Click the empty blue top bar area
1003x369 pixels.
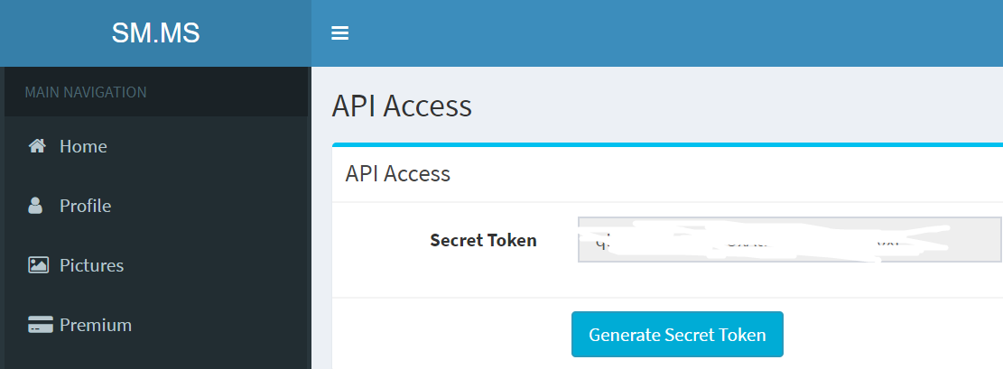click(x=668, y=33)
